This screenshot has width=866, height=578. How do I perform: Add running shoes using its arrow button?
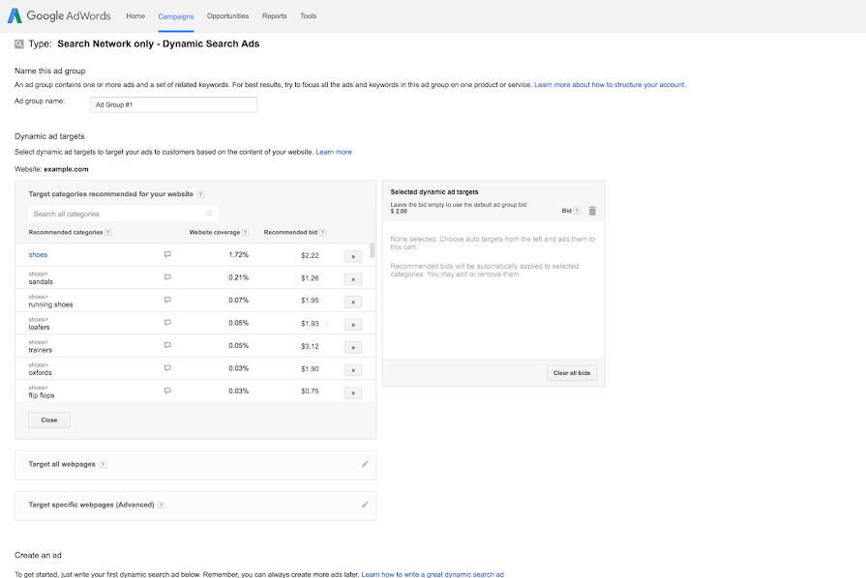(352, 302)
